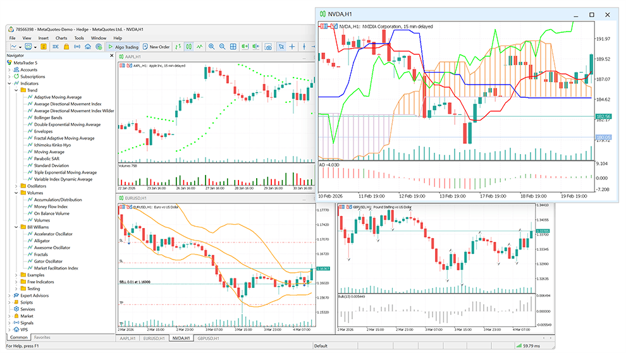The height and width of the screenshot is (353, 626).
Task: Collapse the Volumes folder
Action: (x=16, y=193)
